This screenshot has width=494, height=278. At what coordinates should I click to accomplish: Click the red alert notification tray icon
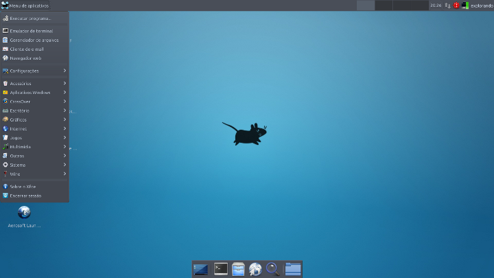456,5
